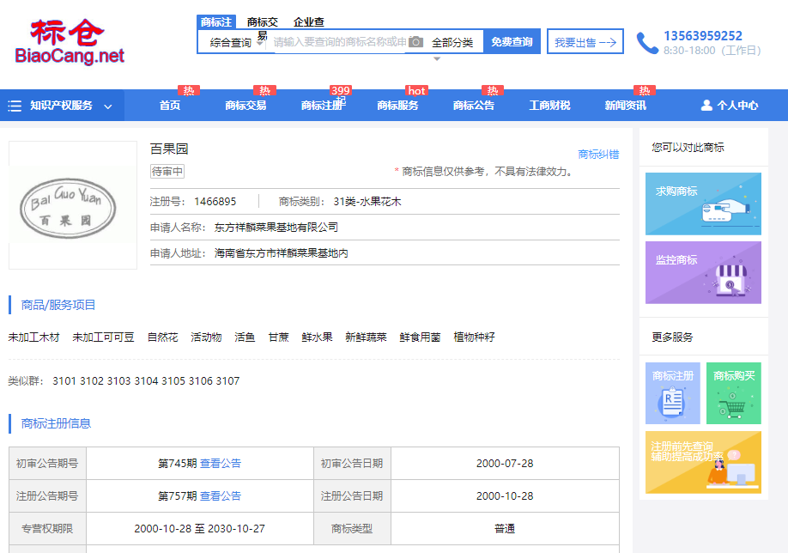
Task: Click the 未加工木材 goods item
Action: click(x=33, y=337)
